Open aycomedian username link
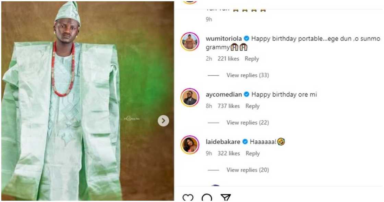 [x=224, y=94]
